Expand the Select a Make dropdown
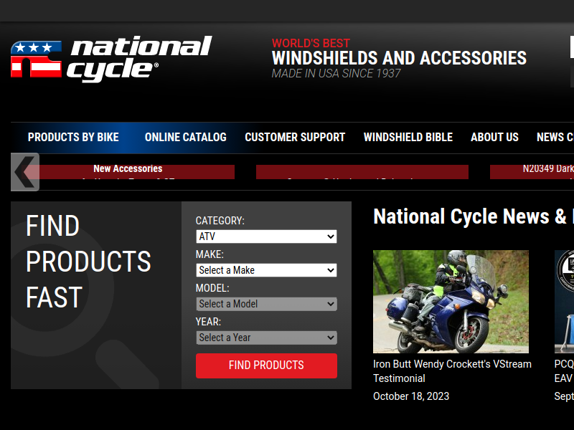Viewport: 574px width, 430px height. (266, 270)
